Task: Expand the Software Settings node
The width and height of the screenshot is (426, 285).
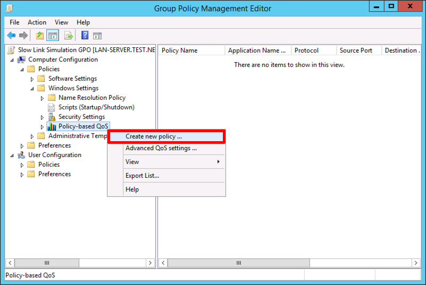Action: tap(32, 79)
